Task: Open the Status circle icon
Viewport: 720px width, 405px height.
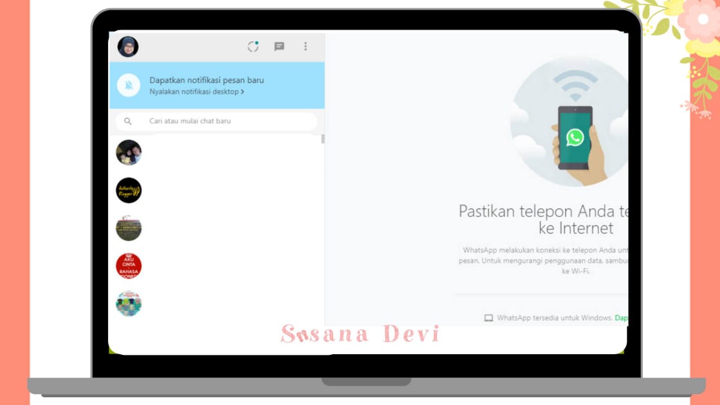Action: coord(253,46)
